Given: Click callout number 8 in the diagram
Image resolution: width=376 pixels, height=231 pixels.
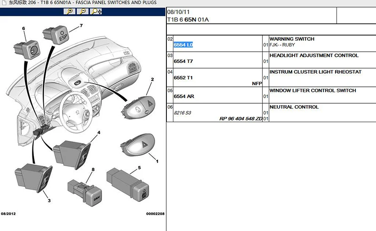Looking at the screenshot, I should (x=93, y=169).
